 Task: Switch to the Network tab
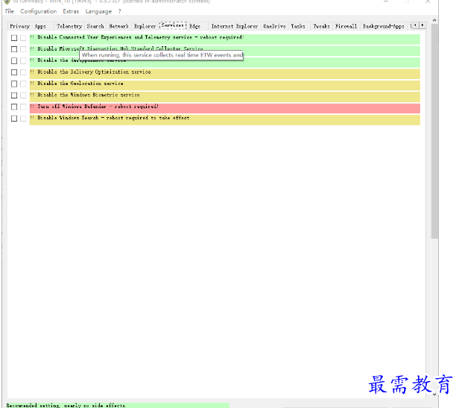[118, 26]
